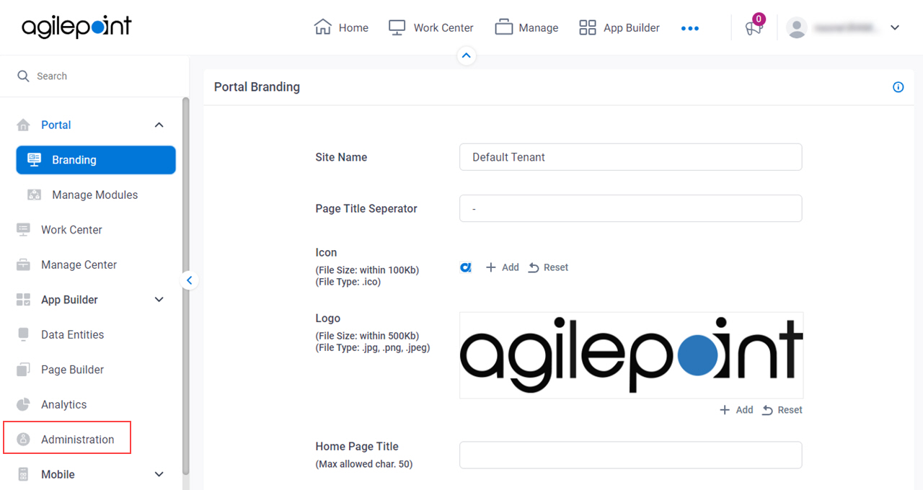Click the Work Center monitor icon in header
This screenshot has height=490, width=923.
[397, 27]
